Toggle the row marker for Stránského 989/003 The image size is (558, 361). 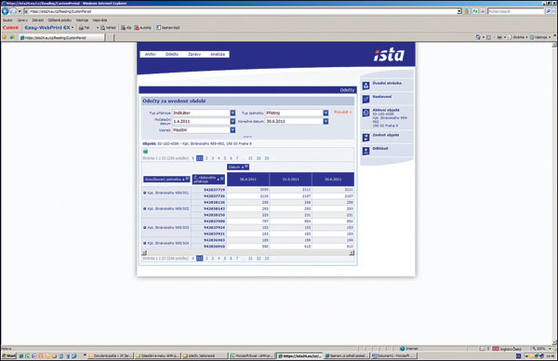145,228
